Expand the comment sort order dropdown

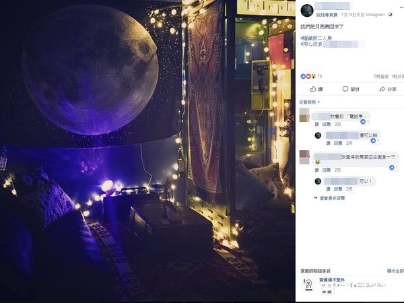coord(310,102)
